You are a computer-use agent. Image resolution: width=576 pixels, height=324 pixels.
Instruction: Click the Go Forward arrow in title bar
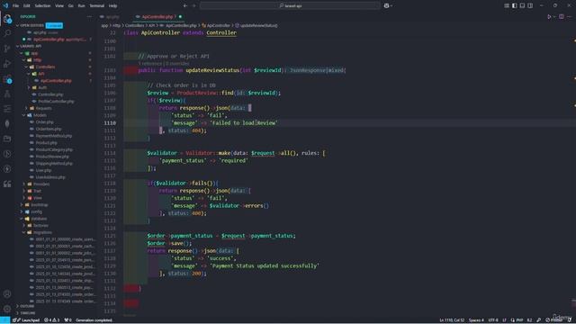click(x=194, y=6)
